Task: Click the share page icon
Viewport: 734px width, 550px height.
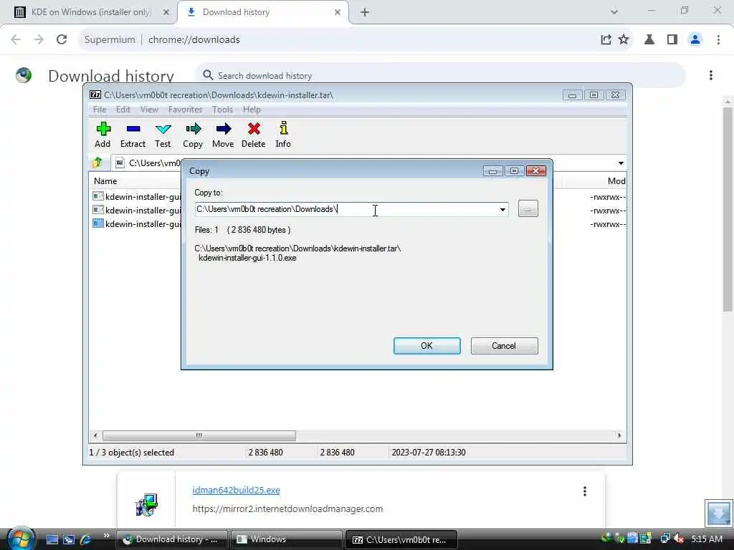Action: pyautogui.click(x=606, y=39)
